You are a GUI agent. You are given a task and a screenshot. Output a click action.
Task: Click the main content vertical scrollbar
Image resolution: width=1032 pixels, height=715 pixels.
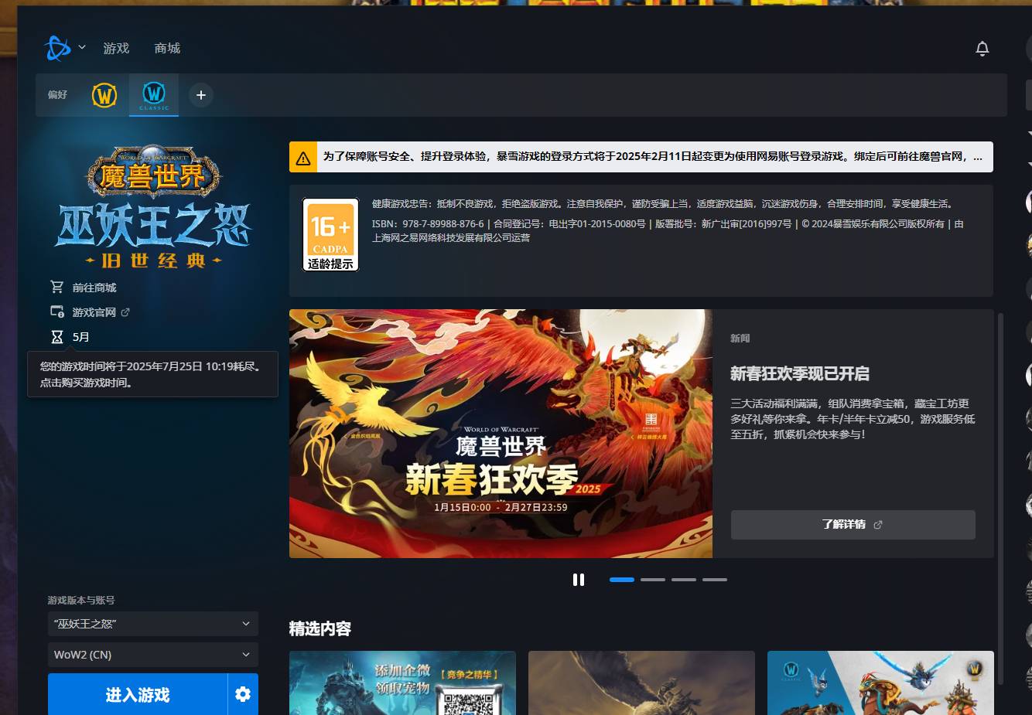(x=1001, y=499)
